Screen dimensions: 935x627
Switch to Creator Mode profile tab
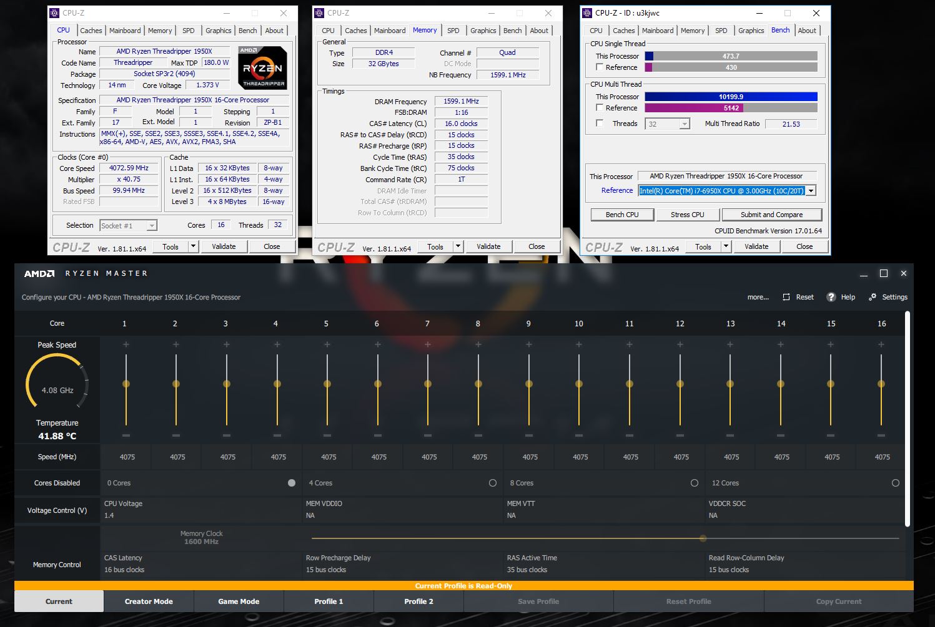click(x=149, y=601)
